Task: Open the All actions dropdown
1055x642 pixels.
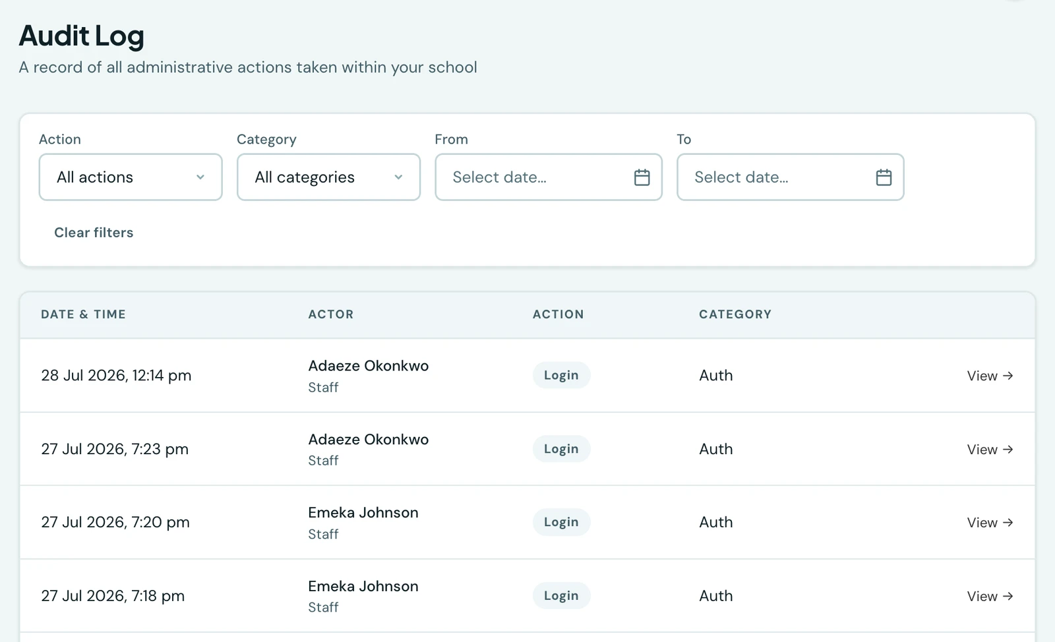Action: coord(131,177)
